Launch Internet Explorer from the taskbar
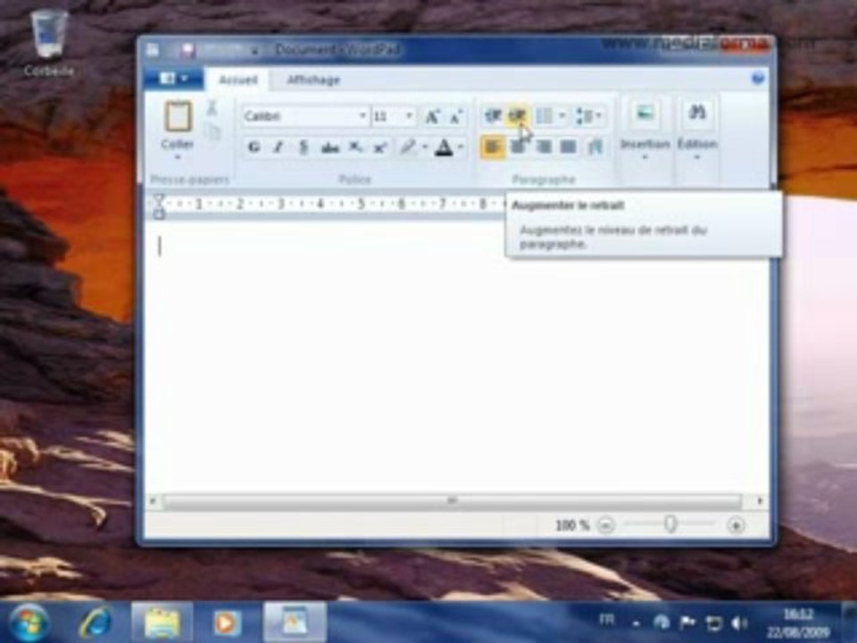The image size is (857, 643). coord(96,622)
